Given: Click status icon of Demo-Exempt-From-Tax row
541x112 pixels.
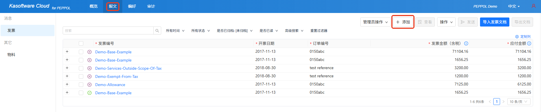Looking at the screenshot, I should coord(90,76).
